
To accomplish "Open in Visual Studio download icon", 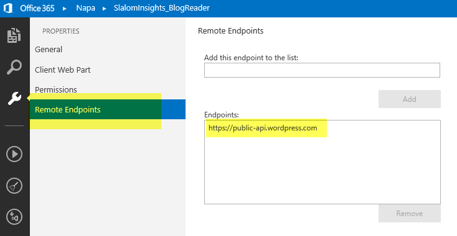I will 14,217.
